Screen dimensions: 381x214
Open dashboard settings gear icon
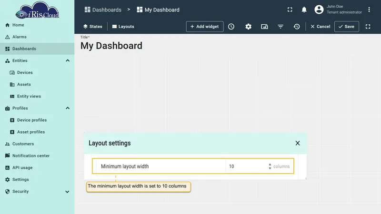(x=248, y=27)
